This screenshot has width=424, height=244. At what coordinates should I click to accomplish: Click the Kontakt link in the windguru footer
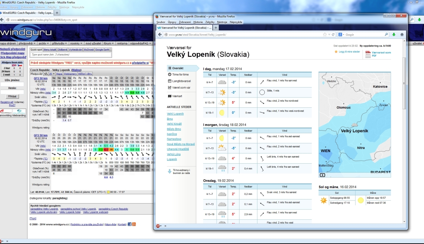pos(122,224)
